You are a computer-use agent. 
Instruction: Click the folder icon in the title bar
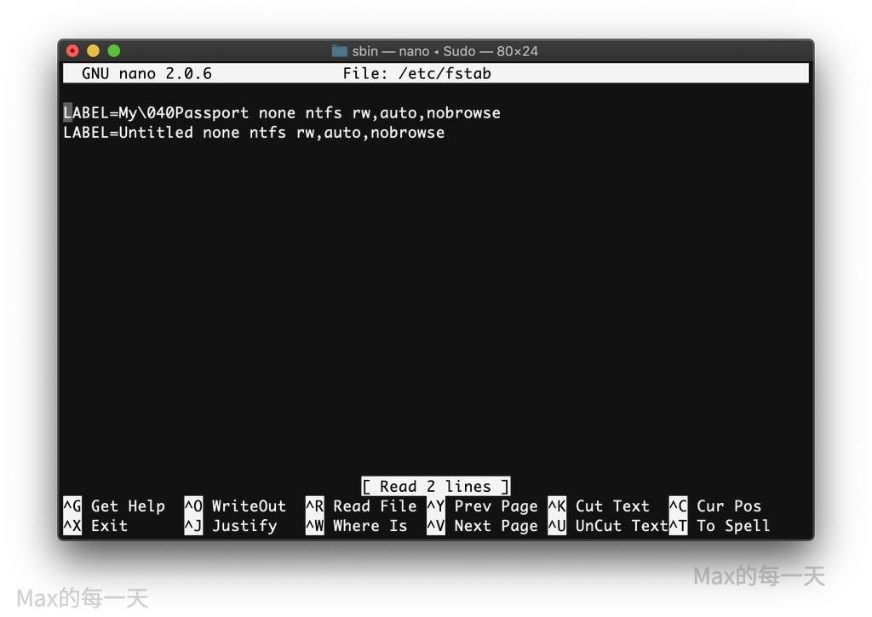pos(339,51)
